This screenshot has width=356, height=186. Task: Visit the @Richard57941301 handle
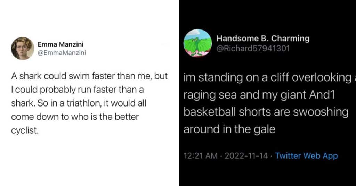click(253, 49)
